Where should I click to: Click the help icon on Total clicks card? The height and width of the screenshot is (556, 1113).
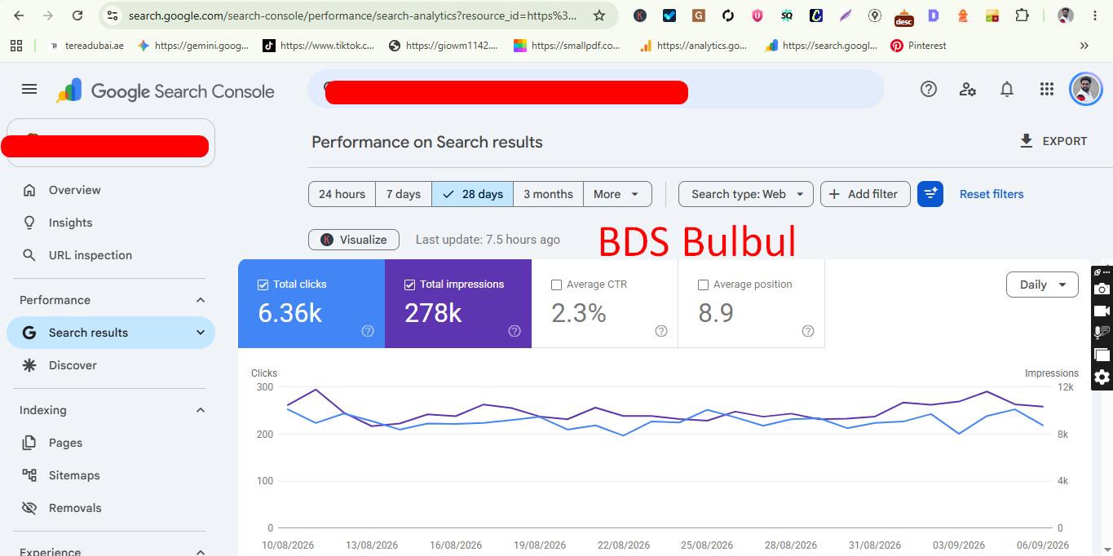pos(368,331)
